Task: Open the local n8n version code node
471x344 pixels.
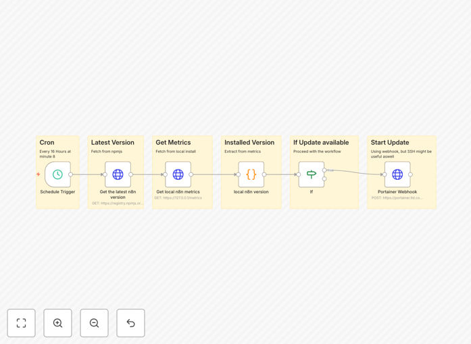Action: 251,174
